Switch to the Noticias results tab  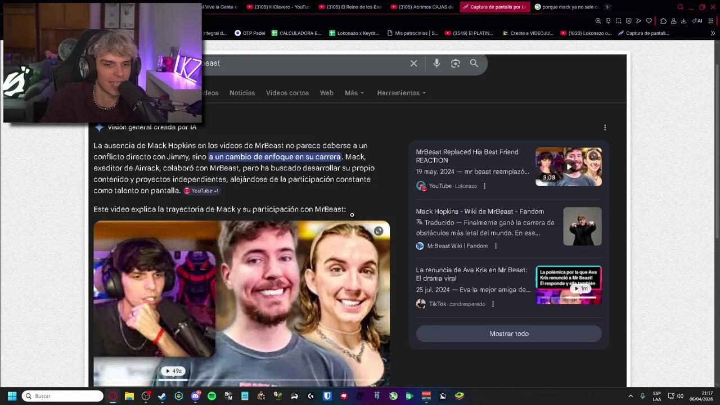(x=242, y=93)
